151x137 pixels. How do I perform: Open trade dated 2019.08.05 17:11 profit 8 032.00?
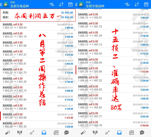[x=113, y=115]
